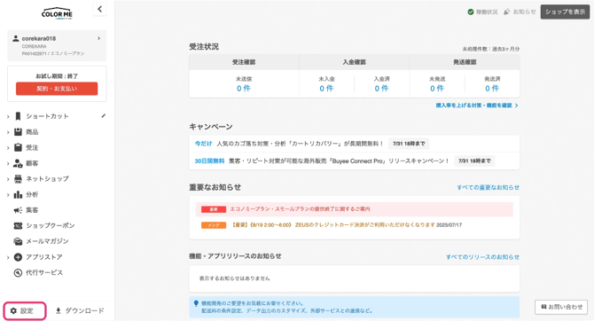
Task: Click the lightbulb icon in the feedback banner
Action: click(x=196, y=303)
